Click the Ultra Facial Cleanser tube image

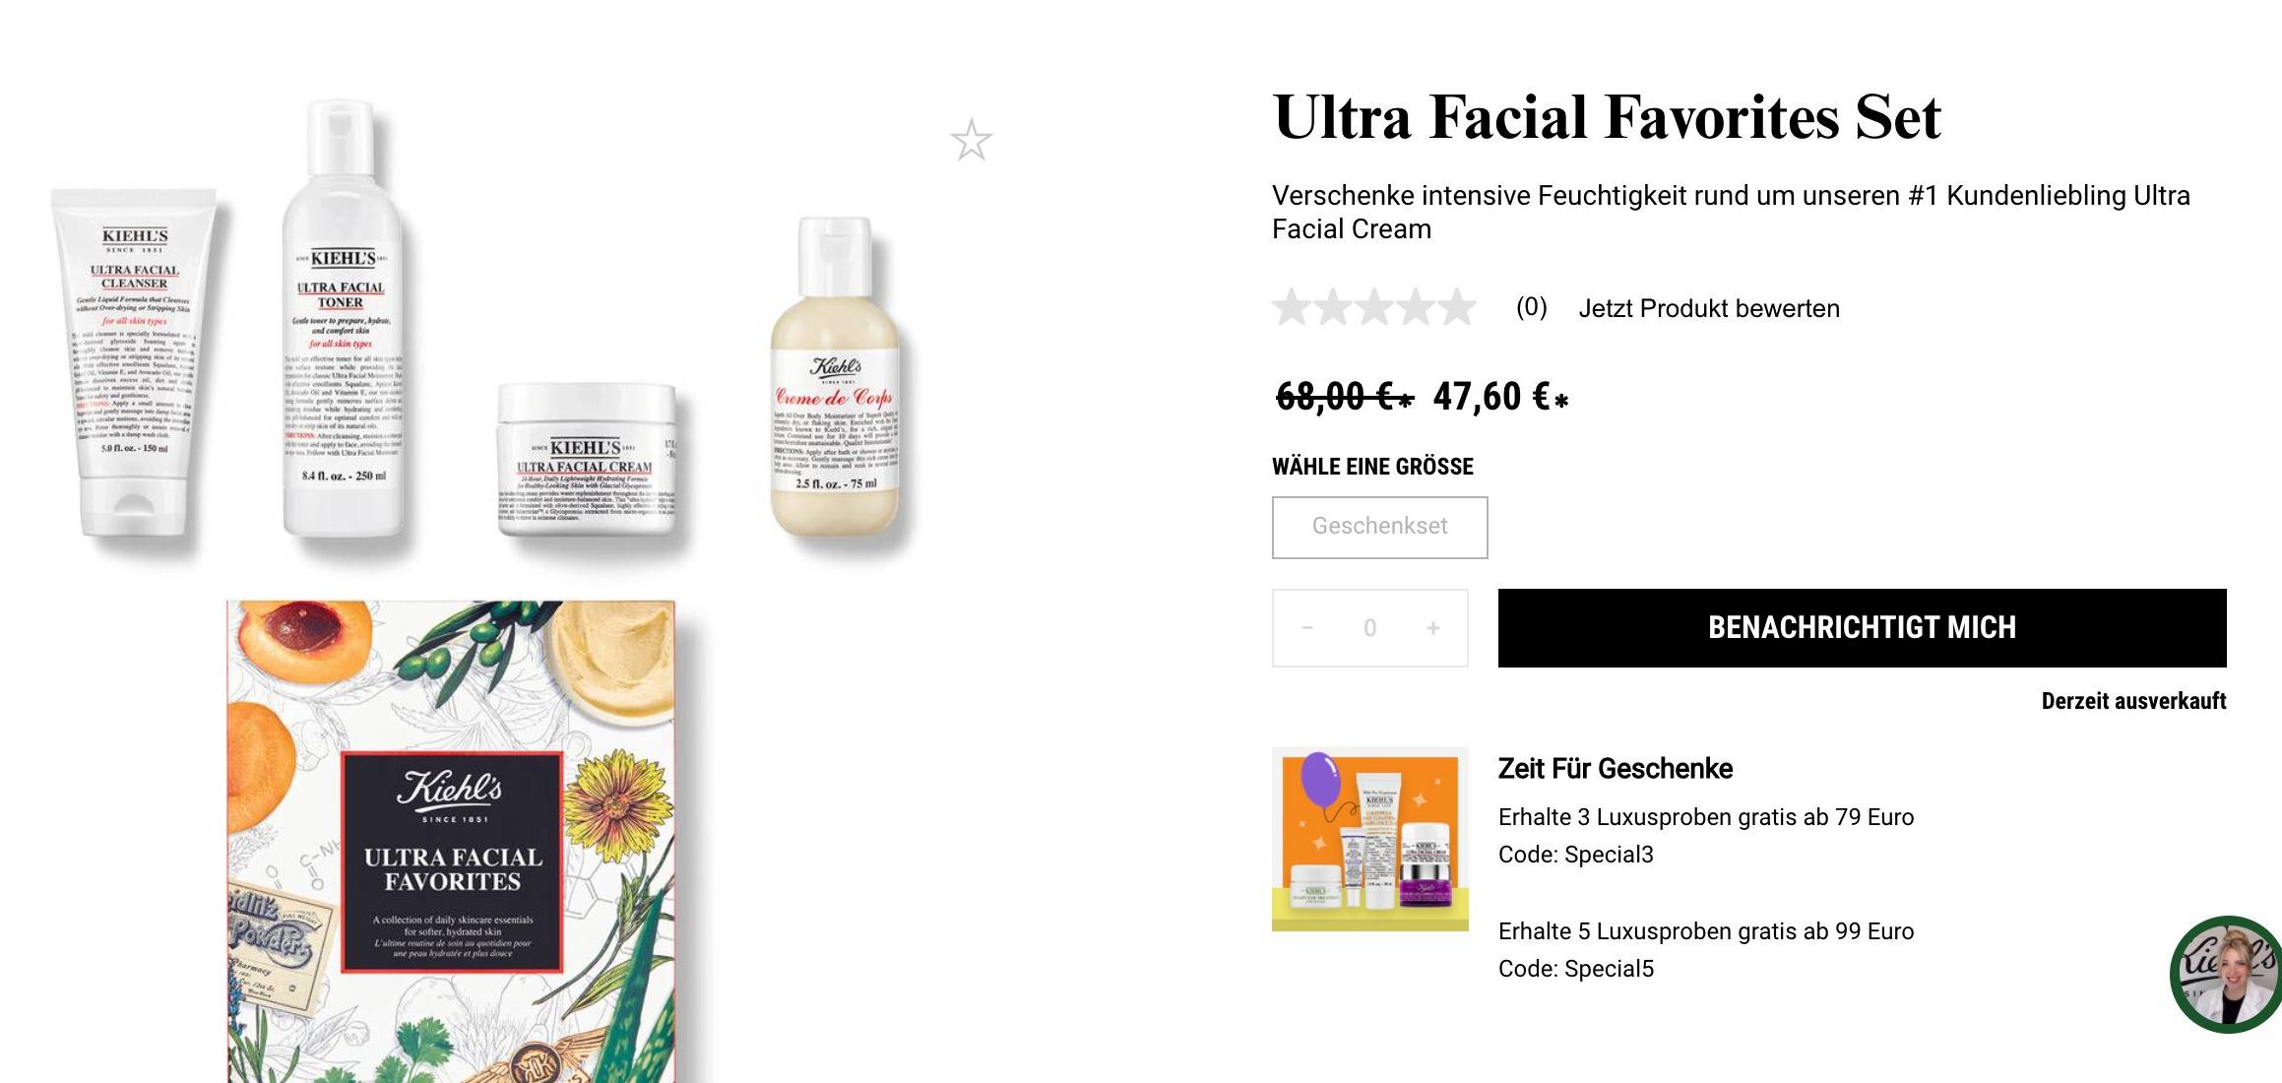point(135,362)
